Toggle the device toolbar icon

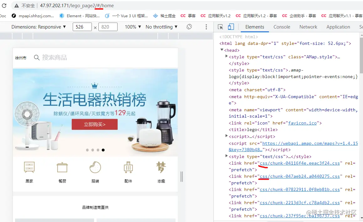coord(231,27)
